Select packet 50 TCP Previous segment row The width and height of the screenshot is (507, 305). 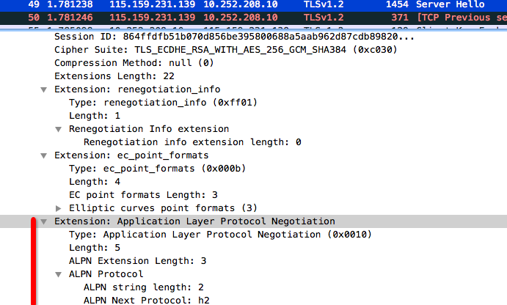(254, 18)
